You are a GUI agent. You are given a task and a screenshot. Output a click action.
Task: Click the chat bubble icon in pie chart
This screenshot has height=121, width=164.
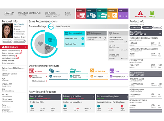pyautogui.click(x=48, y=48)
